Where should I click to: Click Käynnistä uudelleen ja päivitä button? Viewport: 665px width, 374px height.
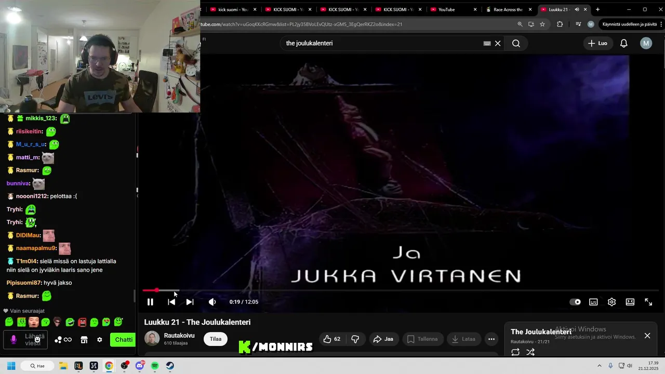[630, 24]
